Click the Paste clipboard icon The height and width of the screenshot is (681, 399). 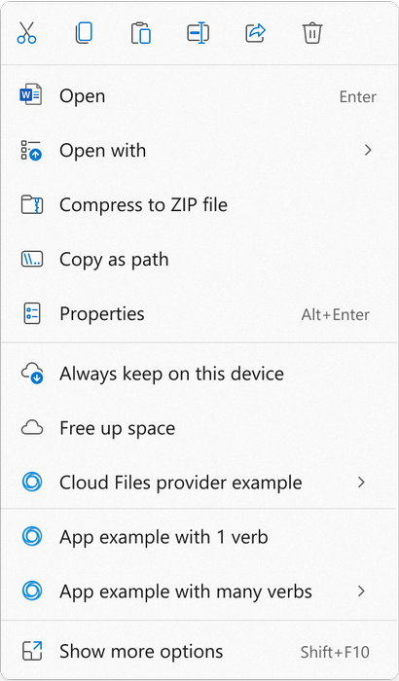pos(141,33)
